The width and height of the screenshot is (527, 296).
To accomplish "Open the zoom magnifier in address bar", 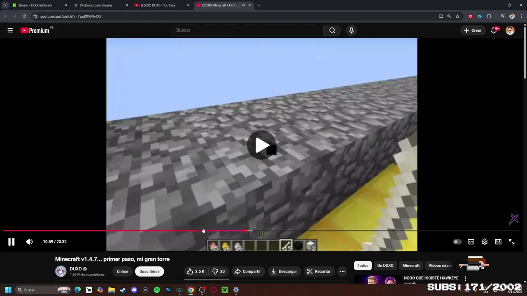I will pos(449,16).
